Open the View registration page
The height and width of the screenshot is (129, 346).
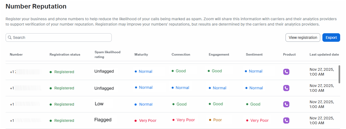303,38
